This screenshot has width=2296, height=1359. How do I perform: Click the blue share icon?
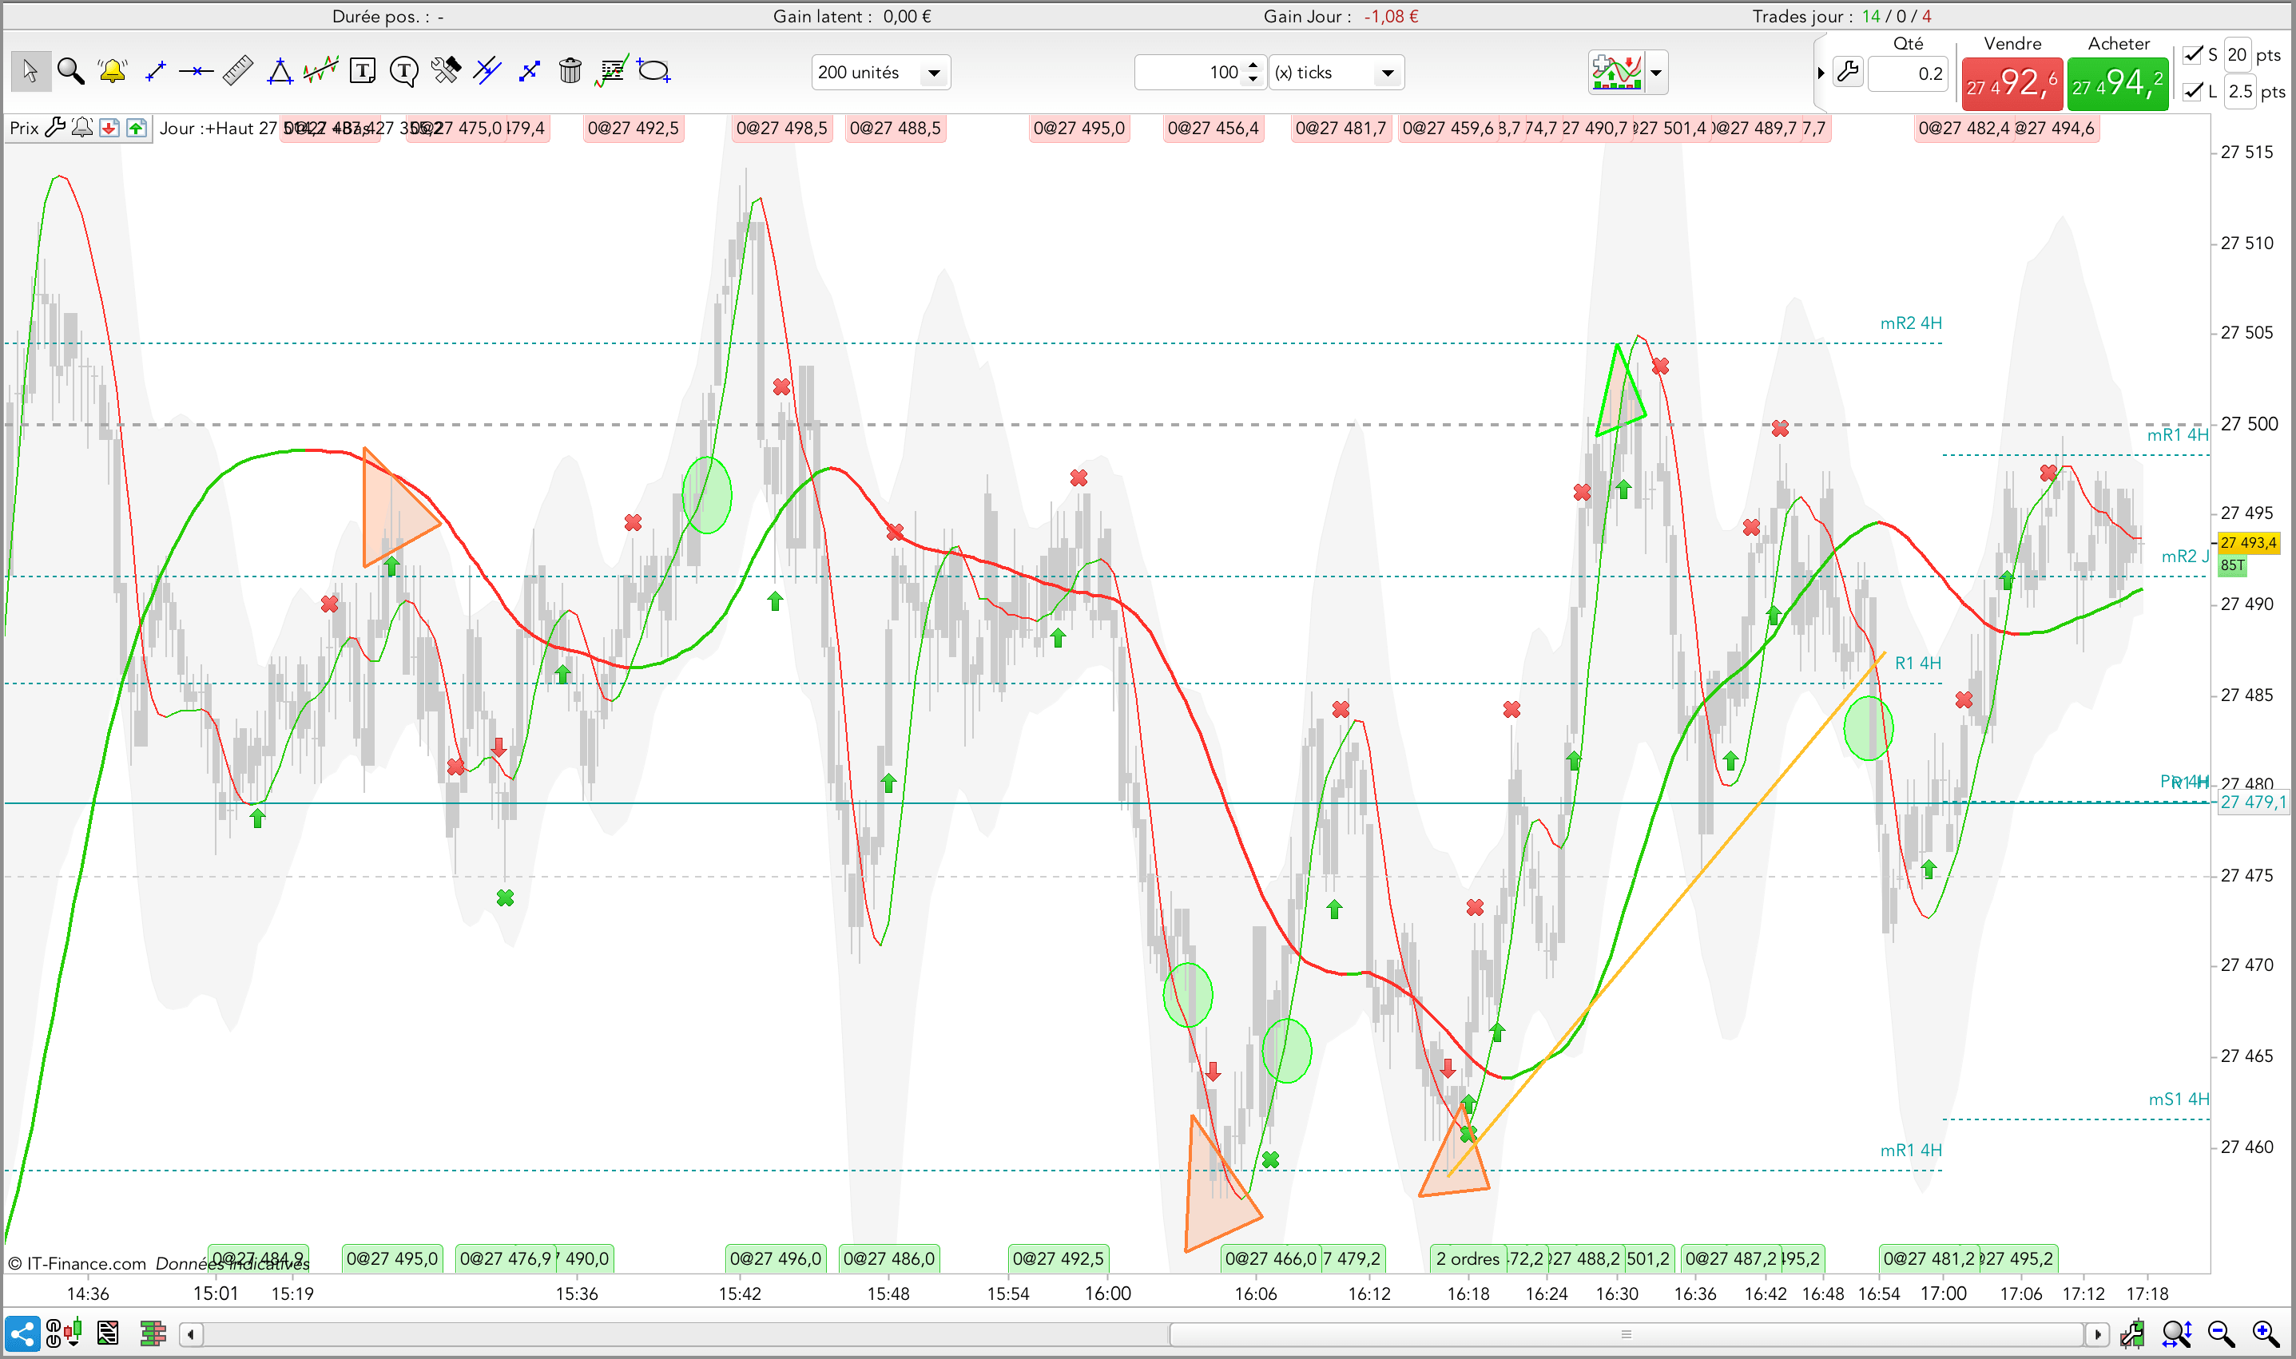pyautogui.click(x=22, y=1333)
